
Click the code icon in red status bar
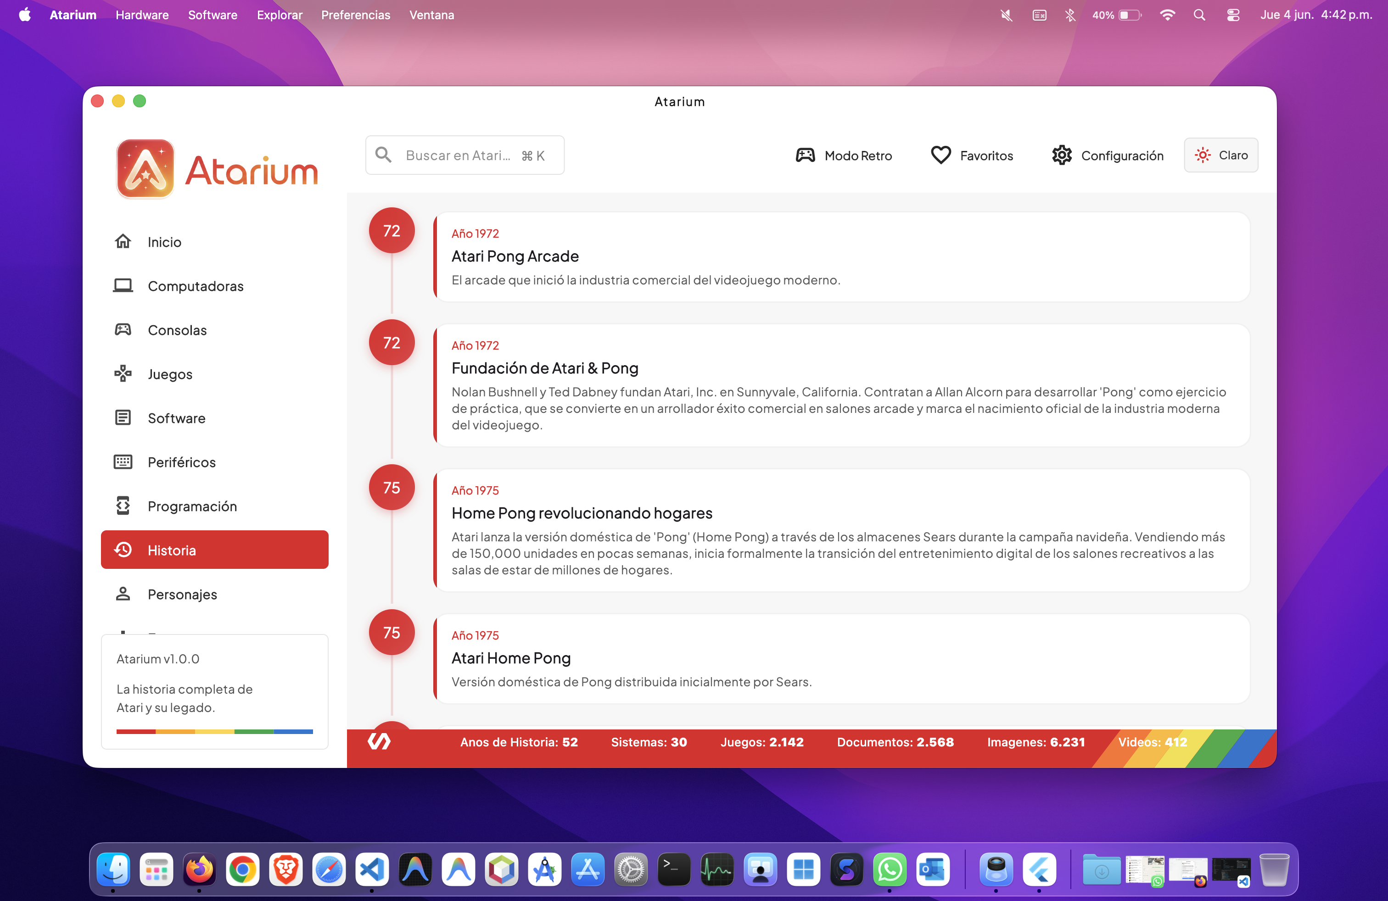(379, 741)
